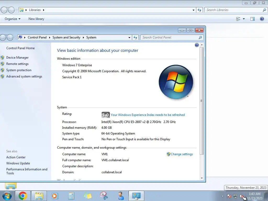Toggle the preview pane in Libraries window
This screenshot has width=268, height=201.
tap(253, 19)
